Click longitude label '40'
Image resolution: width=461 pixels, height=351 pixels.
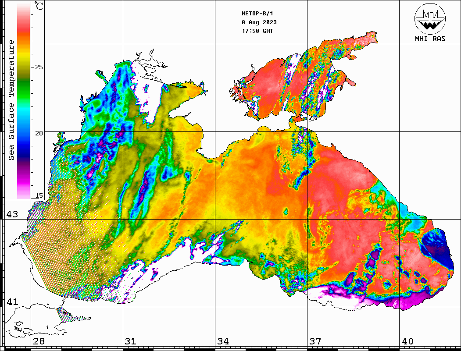pyautogui.click(x=407, y=341)
